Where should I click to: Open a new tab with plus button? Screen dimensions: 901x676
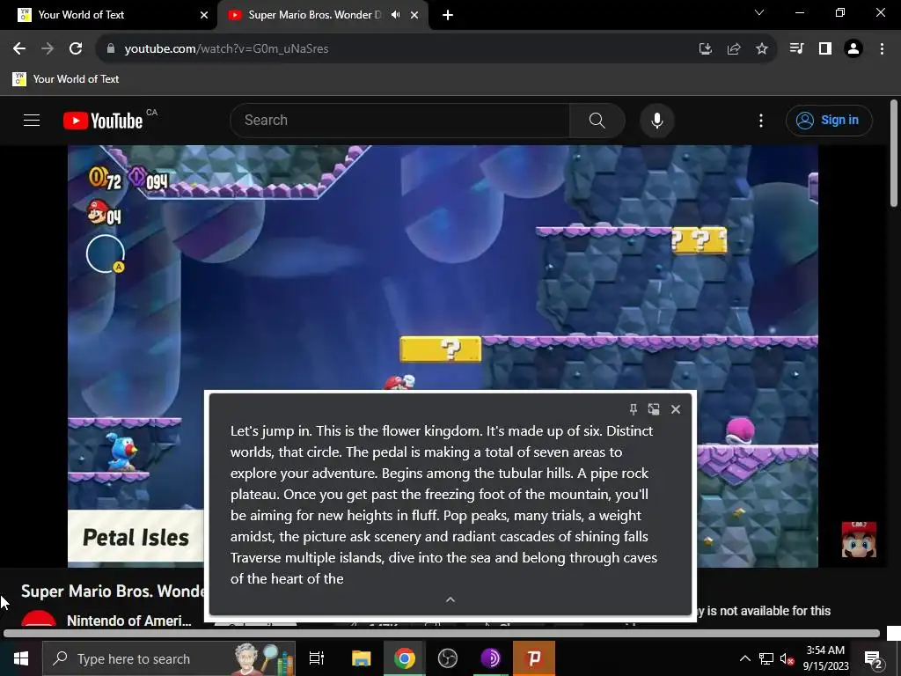click(448, 15)
